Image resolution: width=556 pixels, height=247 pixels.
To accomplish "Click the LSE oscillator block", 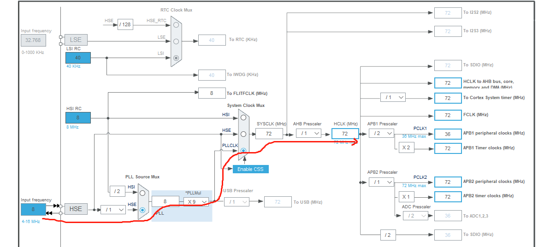I will 76,40.
